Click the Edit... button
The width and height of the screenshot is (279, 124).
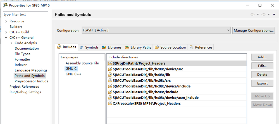[x=262, y=66]
